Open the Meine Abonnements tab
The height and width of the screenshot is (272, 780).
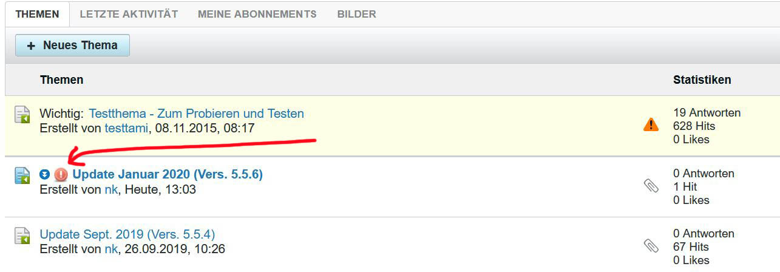coord(257,14)
